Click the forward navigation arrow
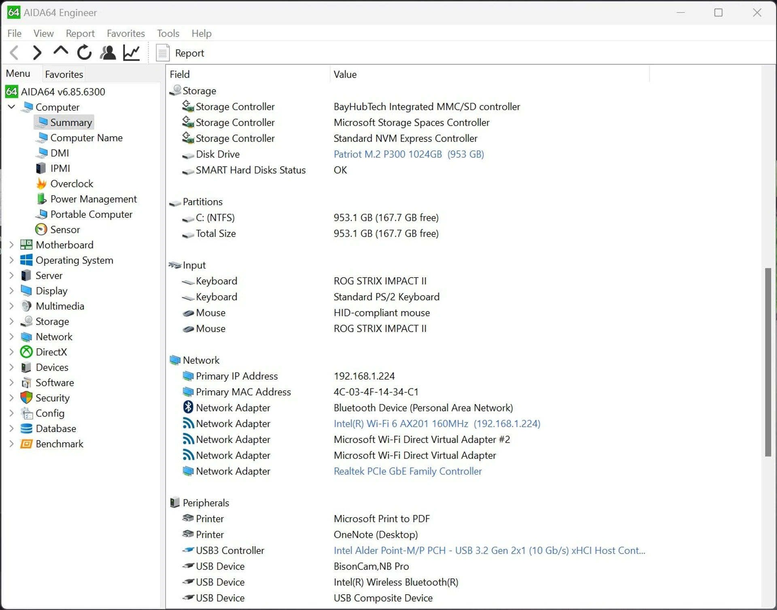Screen dimensions: 777x610 (x=37, y=53)
